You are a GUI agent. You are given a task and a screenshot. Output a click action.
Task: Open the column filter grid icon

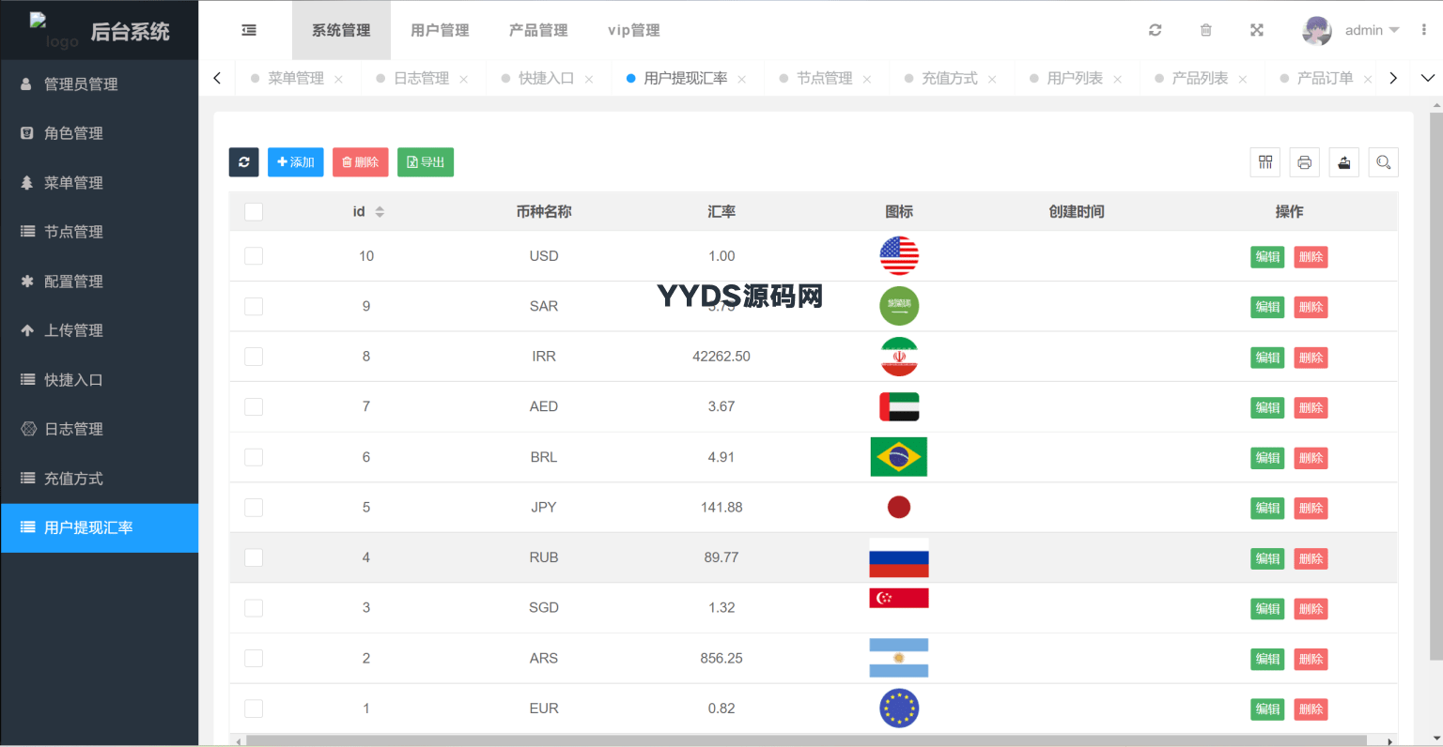1265,162
